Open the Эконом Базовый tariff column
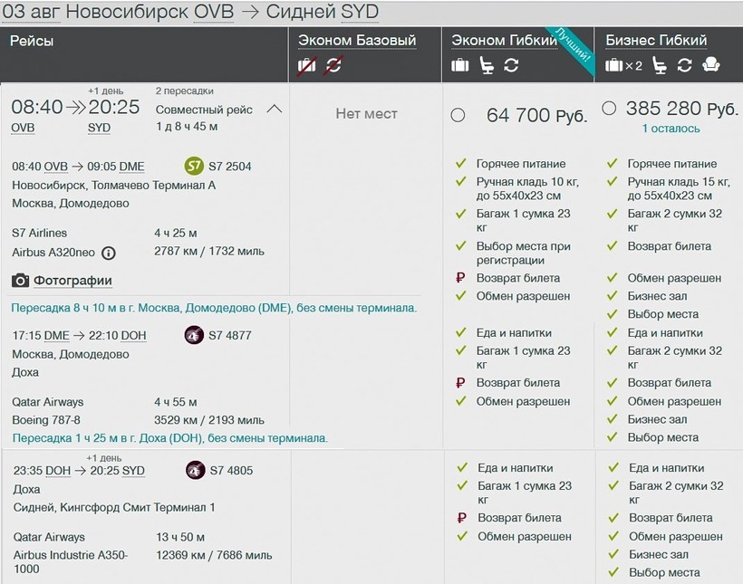The image size is (743, 584). tap(357, 40)
